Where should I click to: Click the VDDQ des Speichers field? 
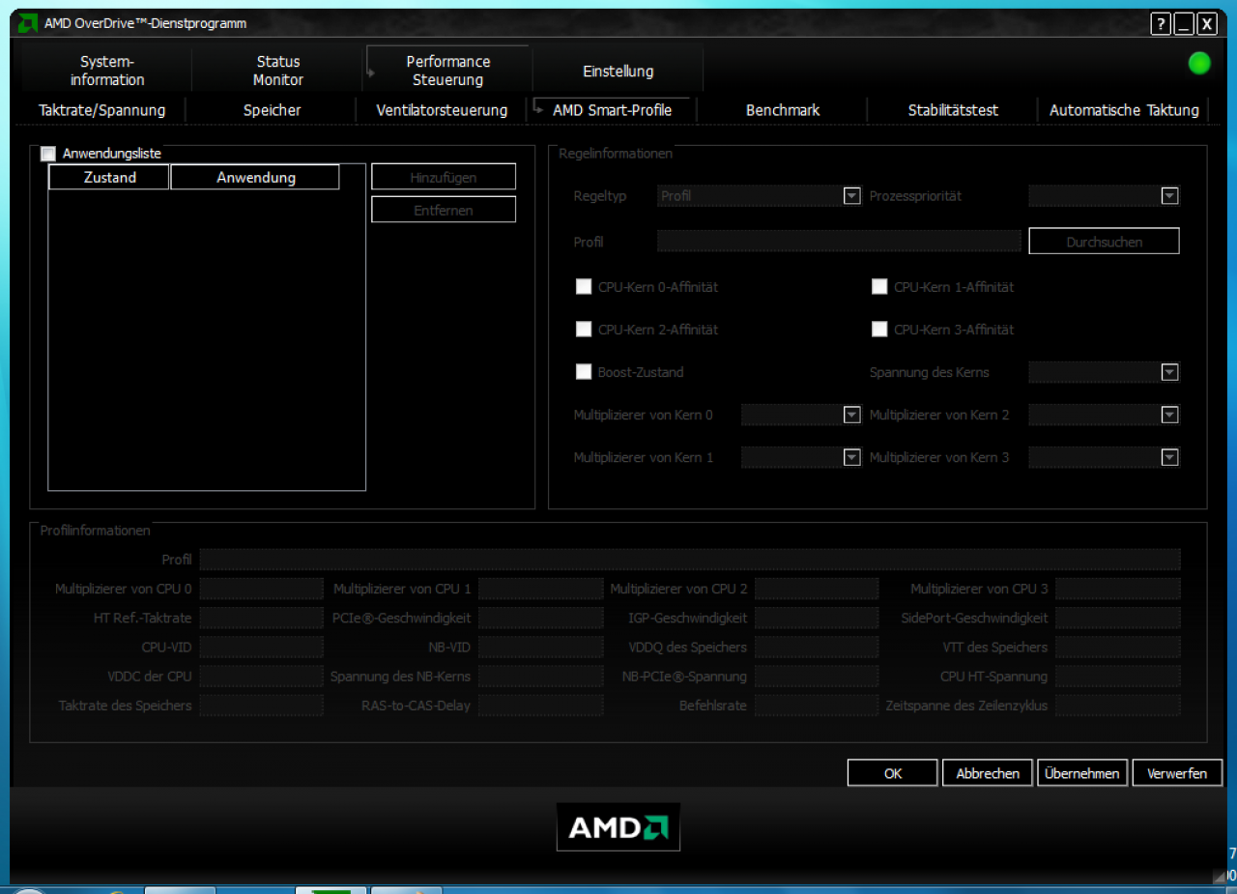tap(817, 647)
